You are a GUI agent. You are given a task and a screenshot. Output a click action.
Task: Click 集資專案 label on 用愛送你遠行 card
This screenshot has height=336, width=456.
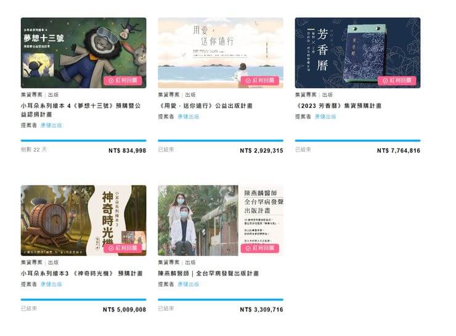169,95
